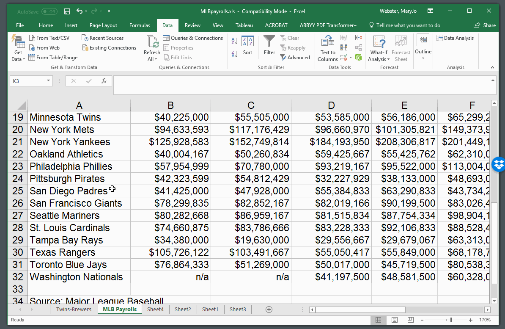Screen dimensions: 505x329
Task: Click Manage Data Model green icon
Action: pyautogui.click(x=359, y=58)
